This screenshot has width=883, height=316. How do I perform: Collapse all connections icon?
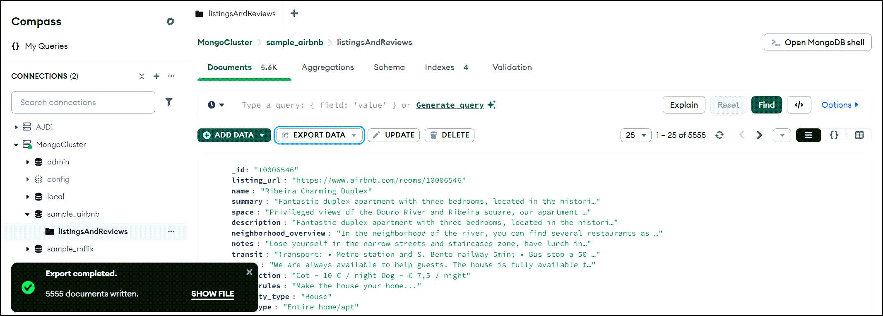[x=142, y=76]
